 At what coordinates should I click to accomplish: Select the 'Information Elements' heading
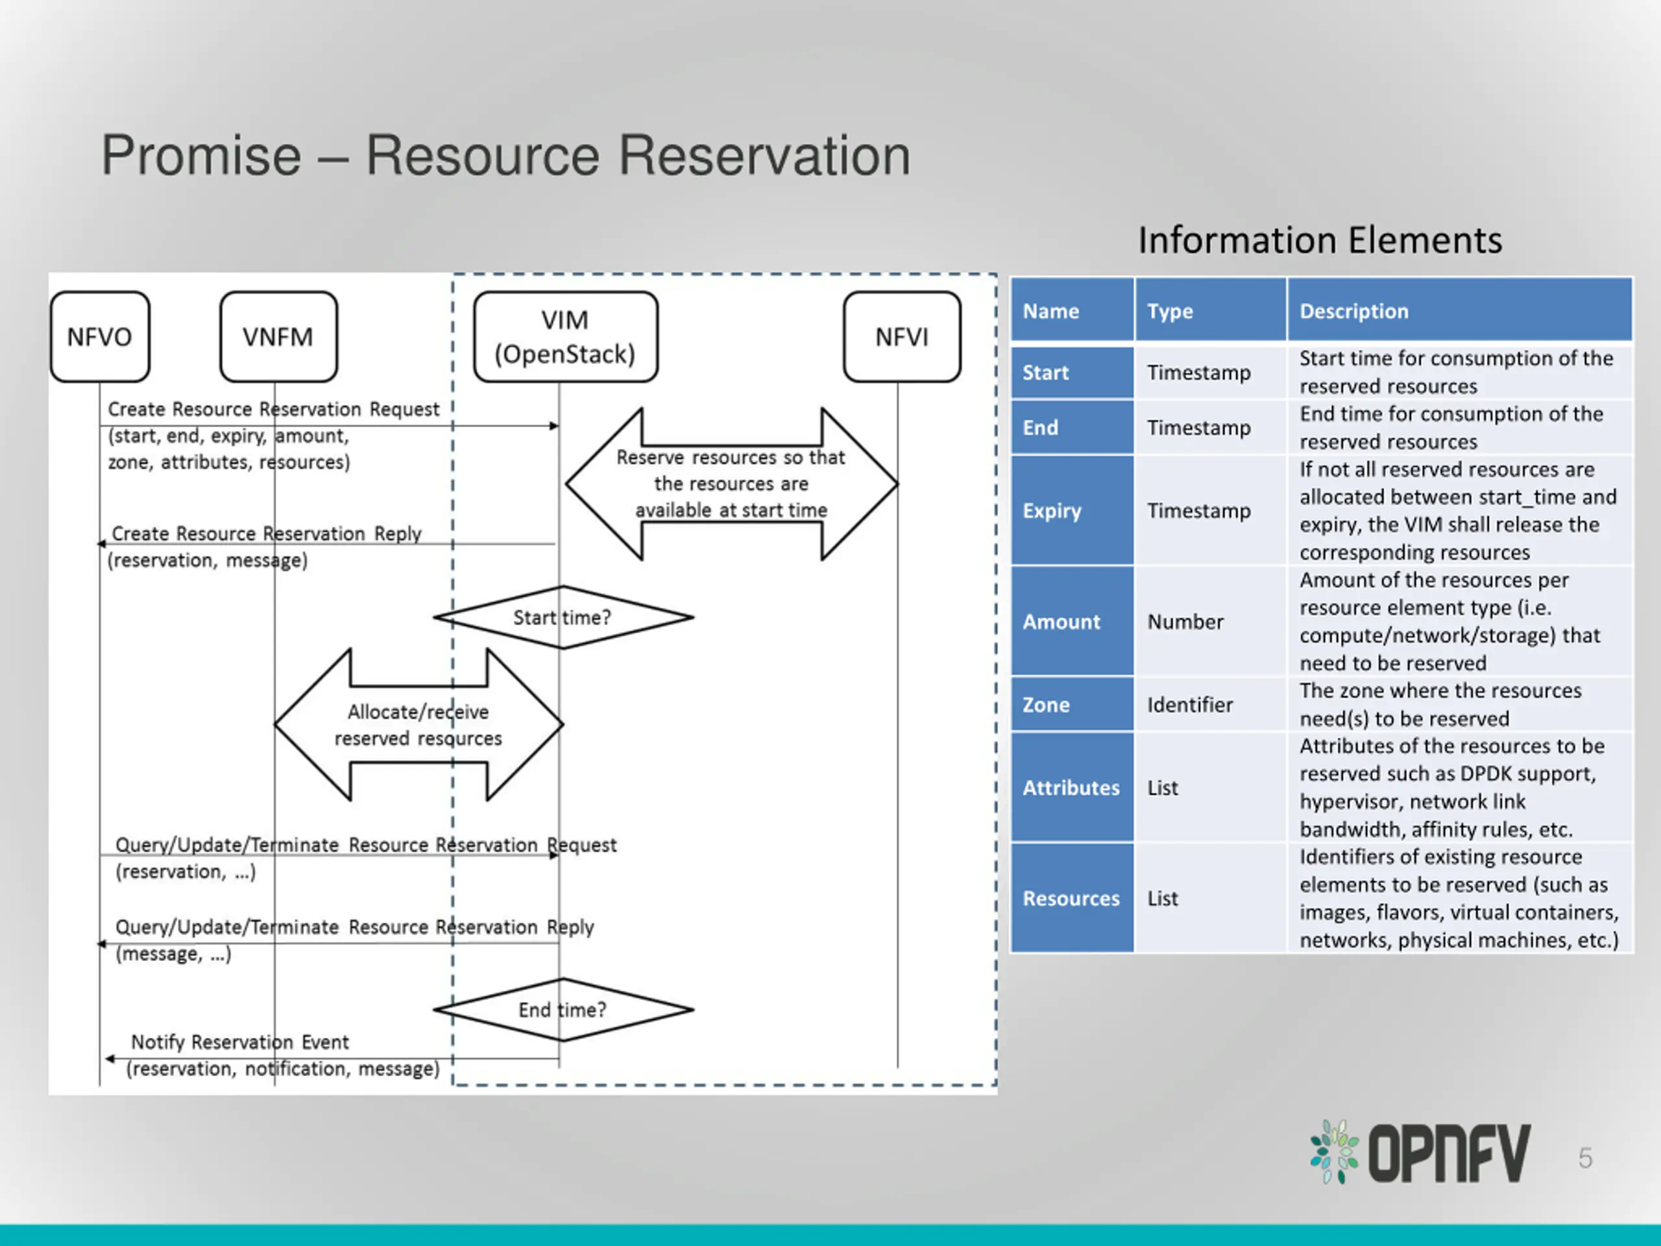click(1320, 240)
